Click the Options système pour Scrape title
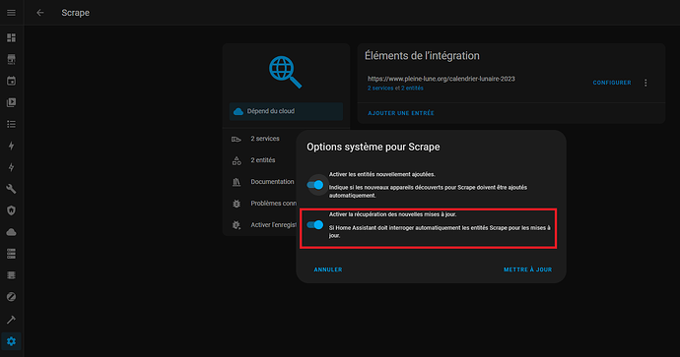 373,148
